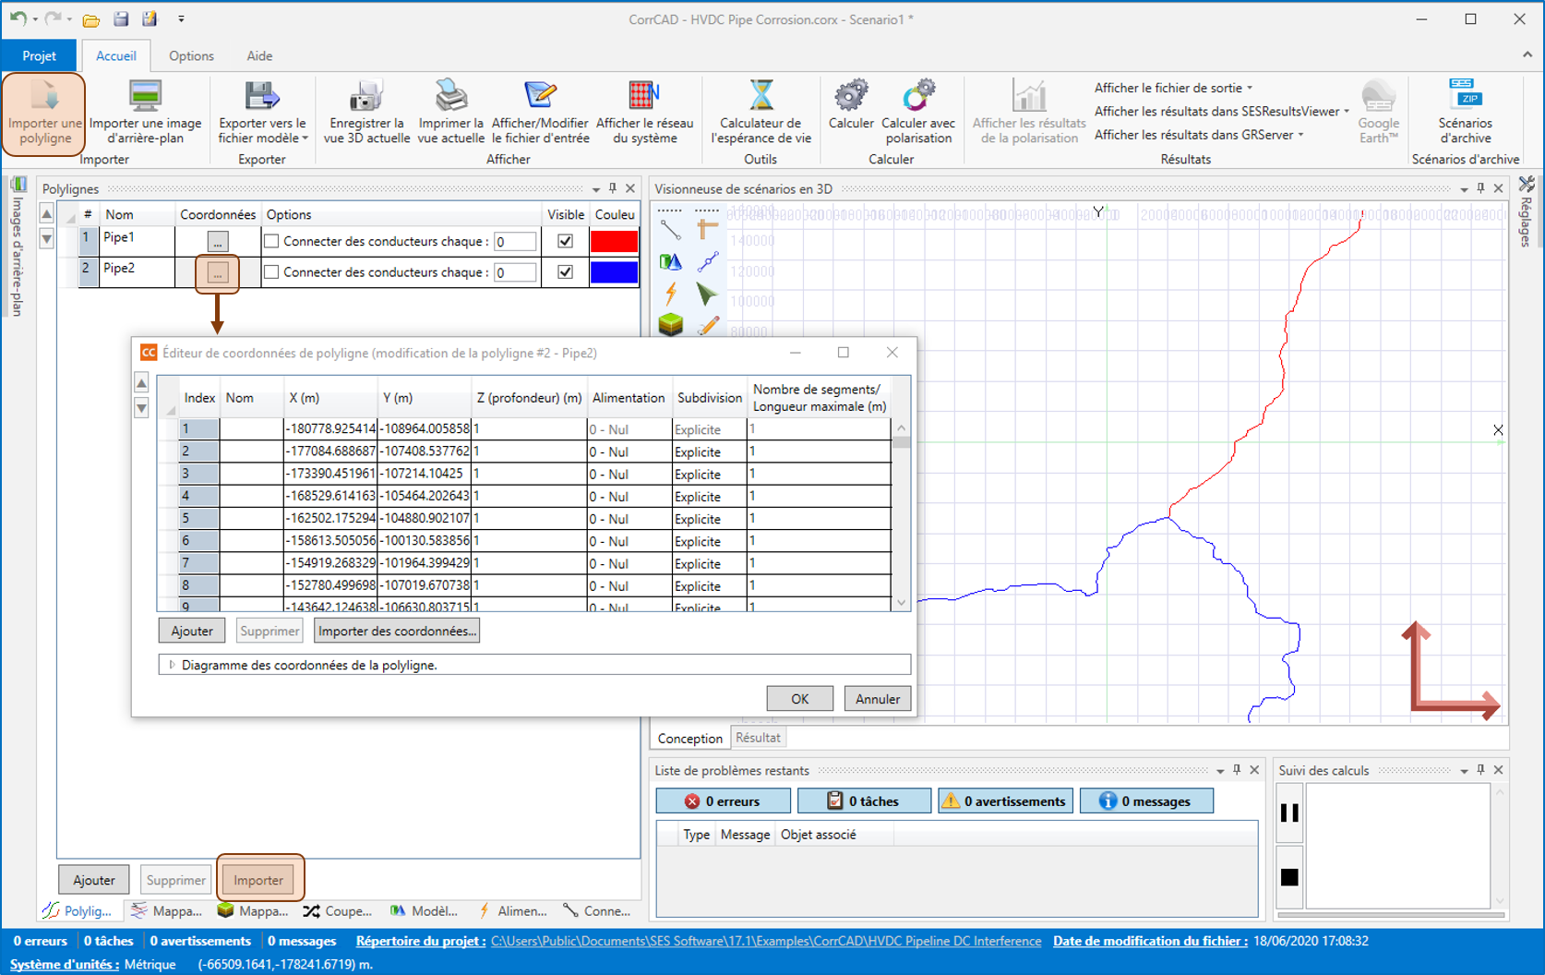The height and width of the screenshot is (975, 1545).
Task: Click the Calculer gear icon
Action: pyautogui.click(x=851, y=95)
